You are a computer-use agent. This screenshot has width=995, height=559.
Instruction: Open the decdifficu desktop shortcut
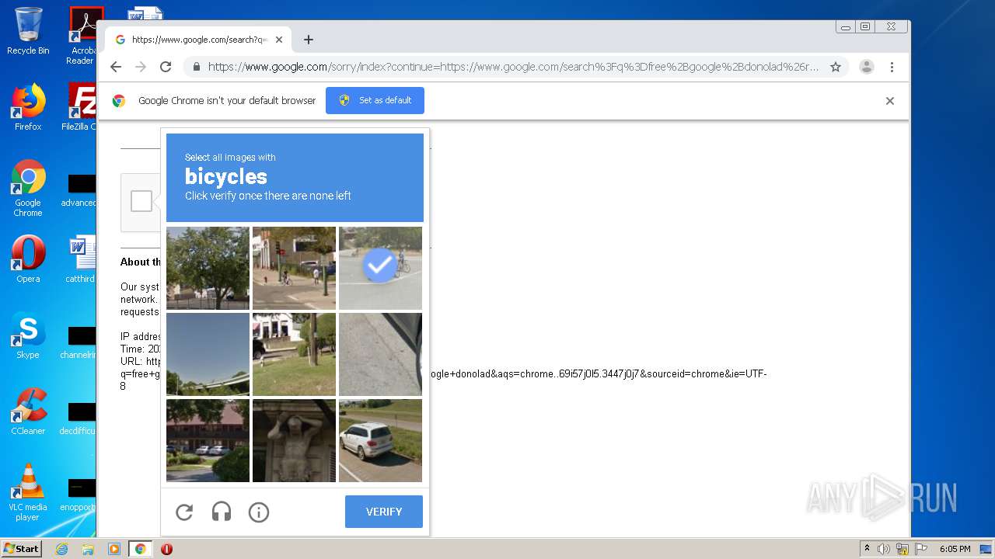[79, 418]
